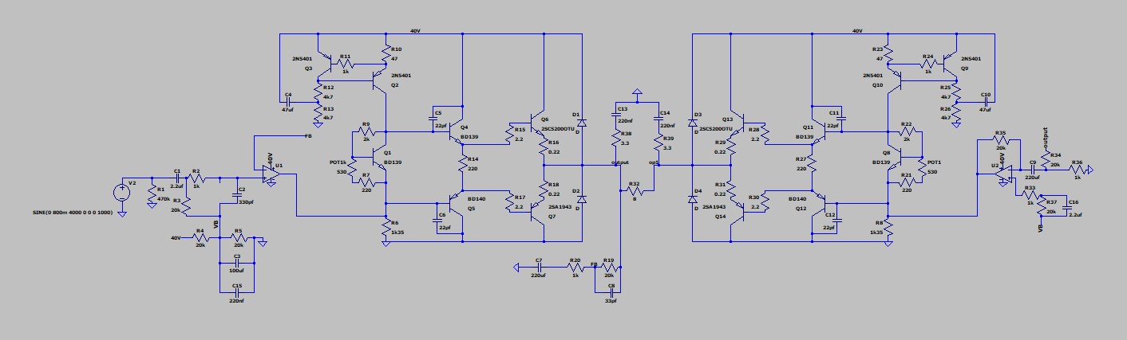Click the 'op1' net label
This screenshot has height=340, width=1127.
[654, 162]
